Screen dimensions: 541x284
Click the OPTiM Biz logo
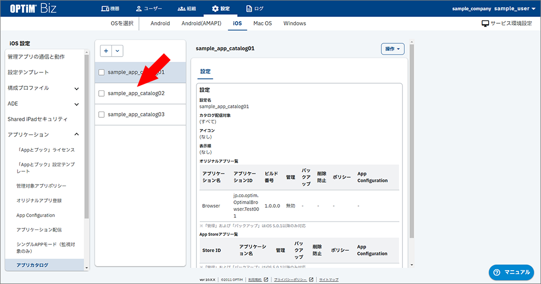33,8
